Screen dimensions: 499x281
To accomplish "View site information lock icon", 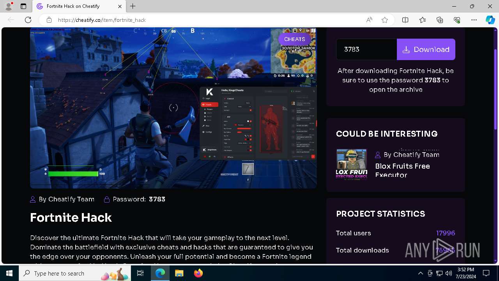I will click(49, 20).
